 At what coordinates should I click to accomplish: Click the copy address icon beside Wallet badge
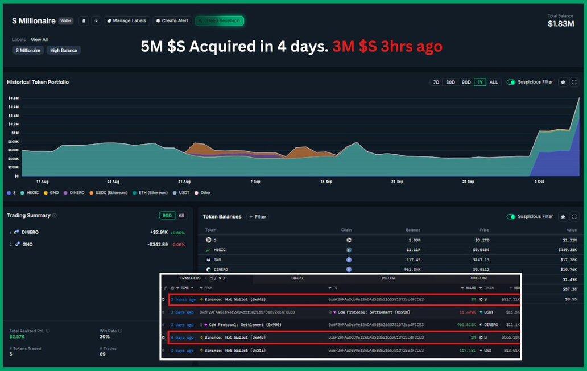click(84, 21)
